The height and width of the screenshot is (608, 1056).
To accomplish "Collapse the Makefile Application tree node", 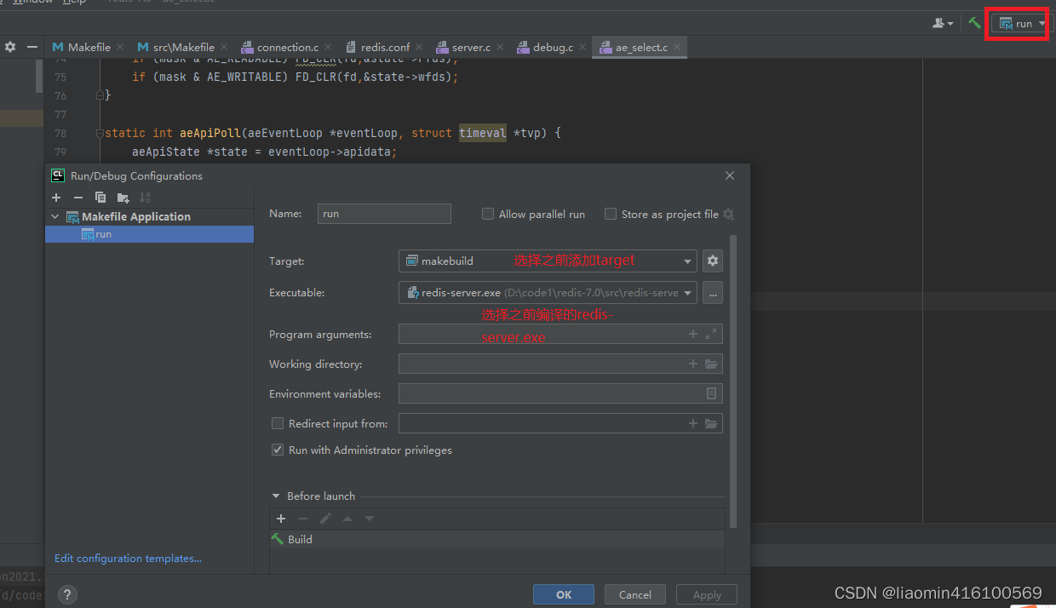I will (55, 216).
